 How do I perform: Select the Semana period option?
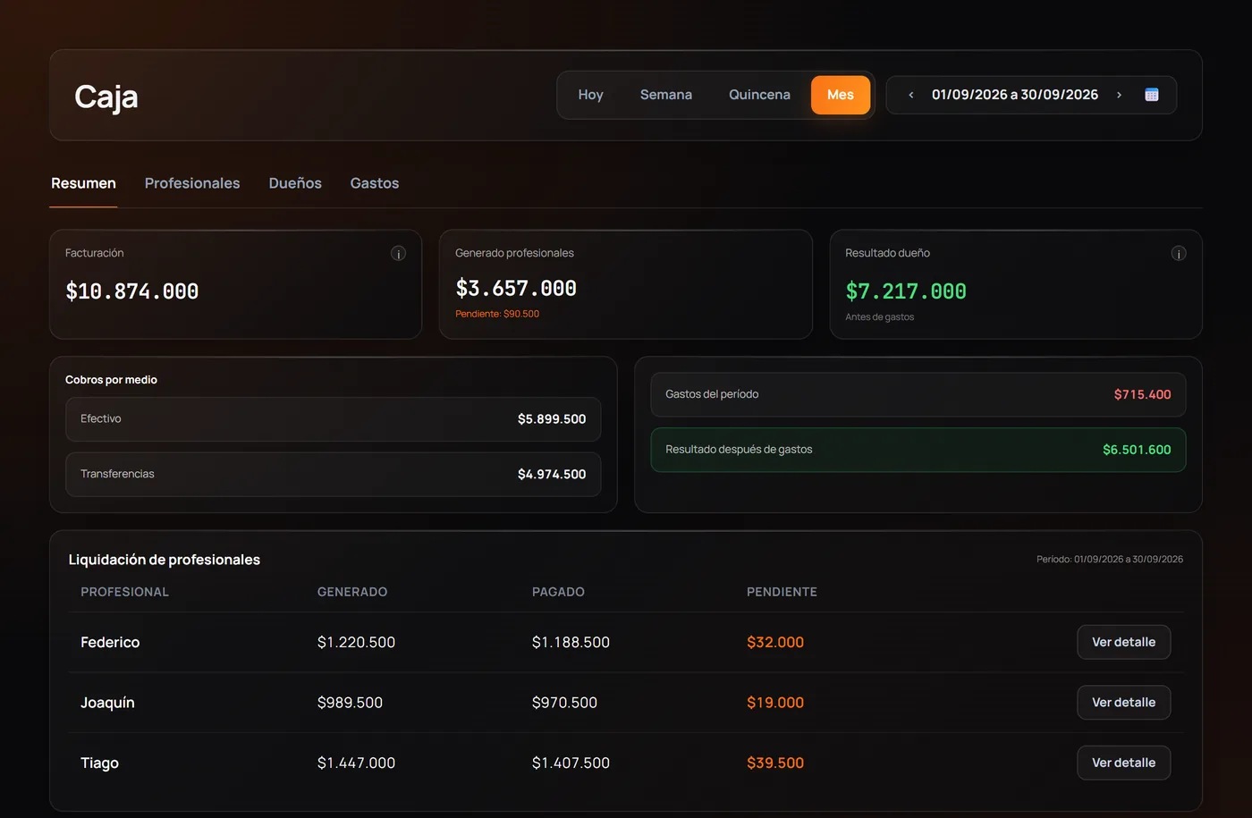click(666, 95)
